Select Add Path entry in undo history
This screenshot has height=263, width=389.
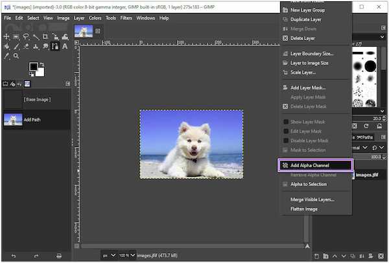click(37, 120)
